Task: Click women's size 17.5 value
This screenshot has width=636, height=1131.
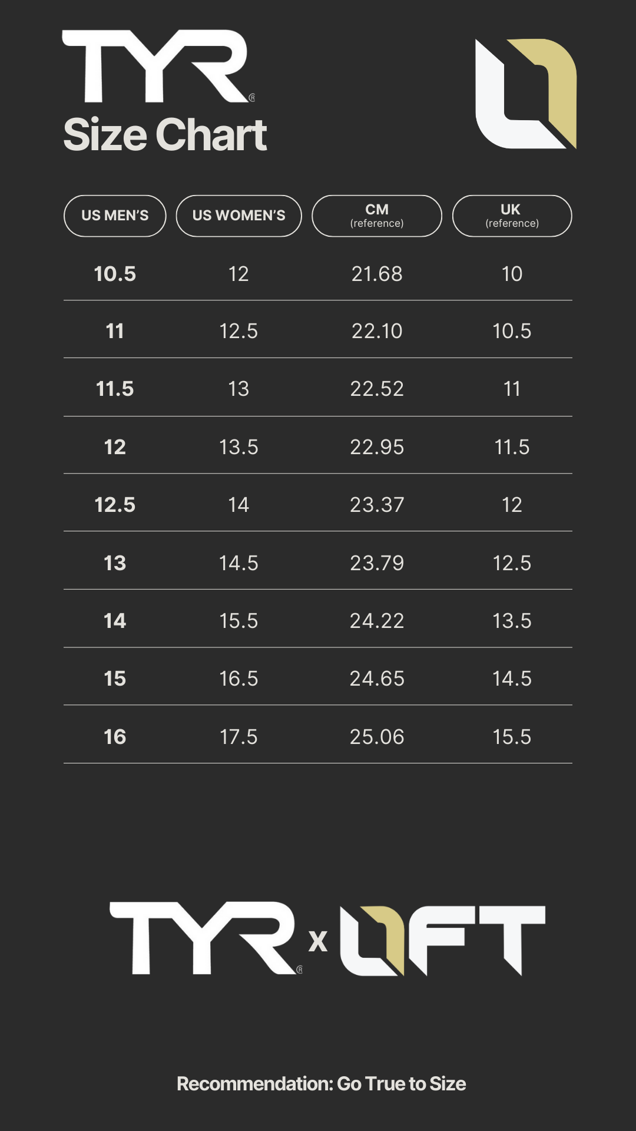Action: pos(238,737)
